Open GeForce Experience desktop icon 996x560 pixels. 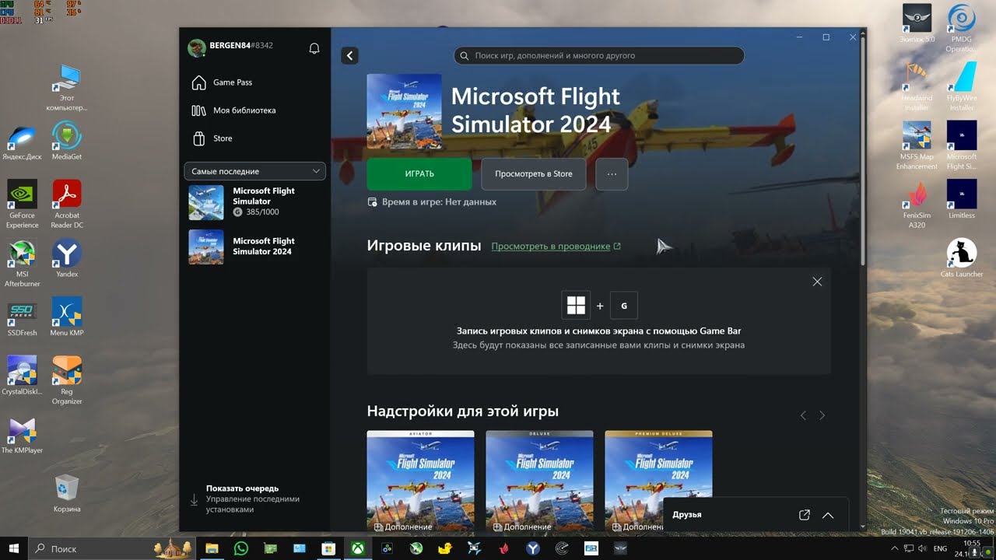click(x=22, y=204)
